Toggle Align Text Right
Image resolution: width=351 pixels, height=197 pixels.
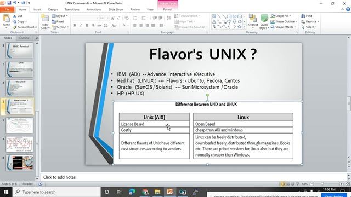pyautogui.click(x=147, y=26)
